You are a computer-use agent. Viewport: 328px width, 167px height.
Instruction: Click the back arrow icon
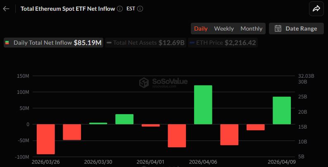(6, 9)
